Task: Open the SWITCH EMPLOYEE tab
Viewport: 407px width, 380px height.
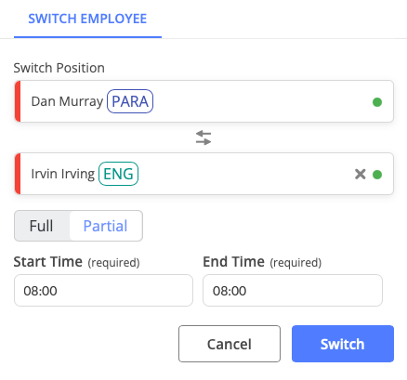Action: pyautogui.click(x=87, y=19)
